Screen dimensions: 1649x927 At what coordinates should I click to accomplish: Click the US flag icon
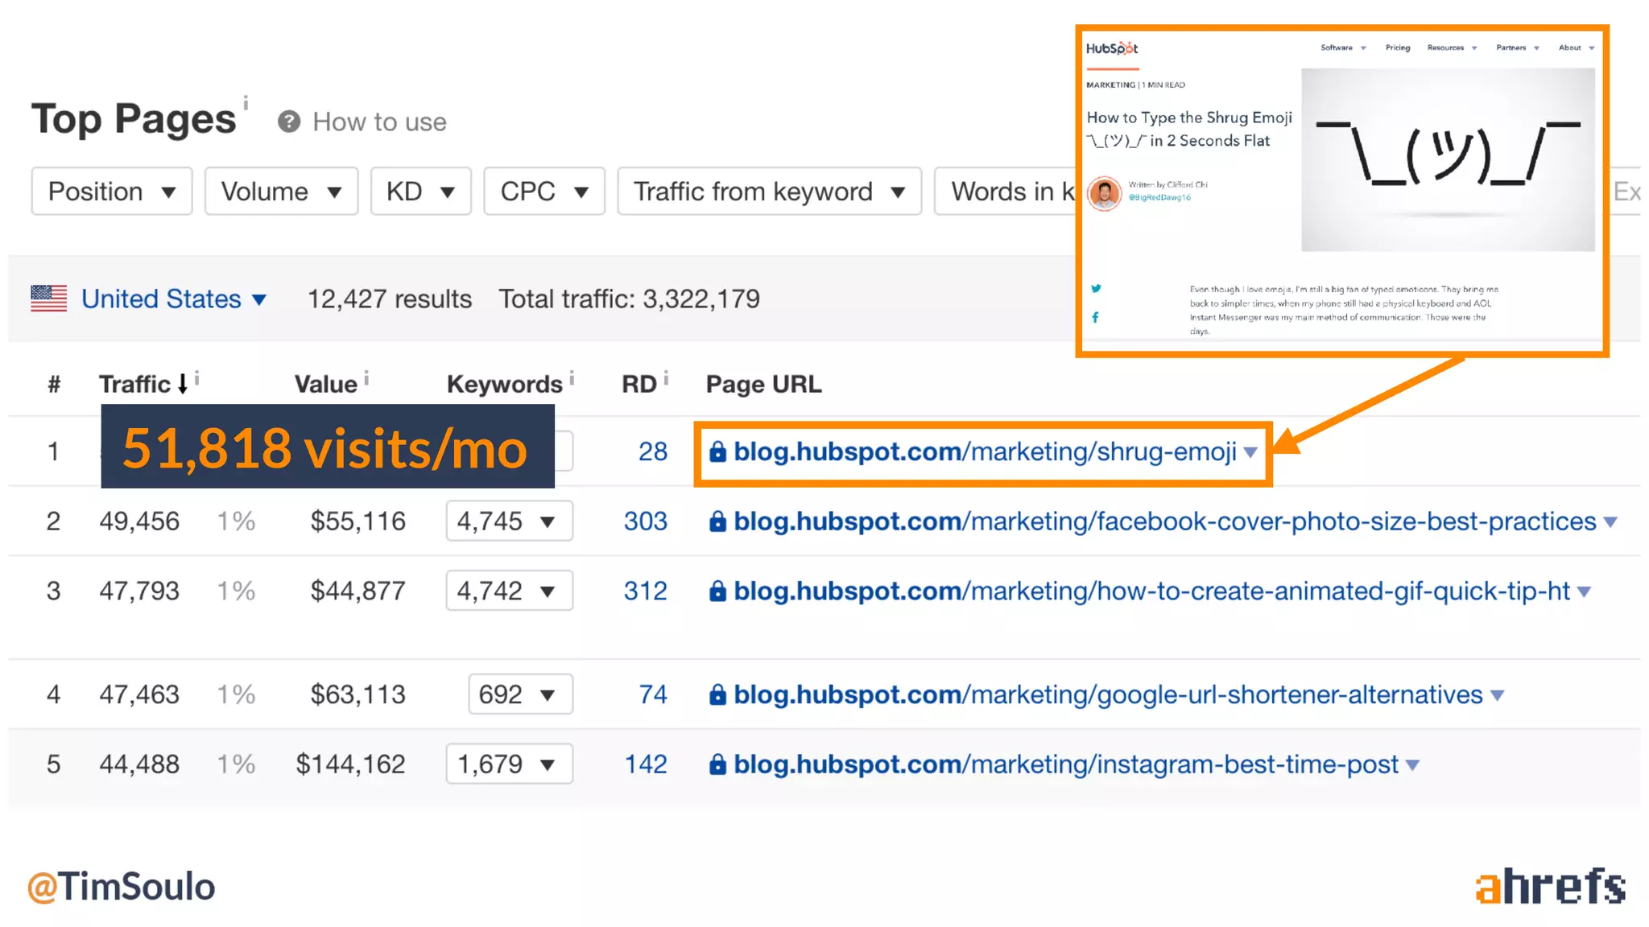pos(49,299)
